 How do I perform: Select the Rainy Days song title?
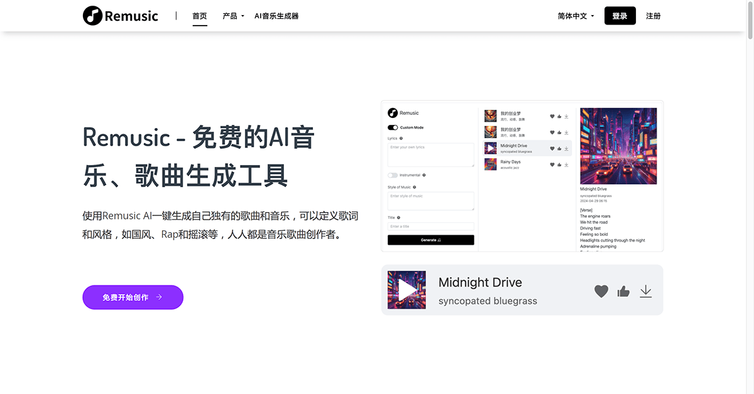coord(510,162)
